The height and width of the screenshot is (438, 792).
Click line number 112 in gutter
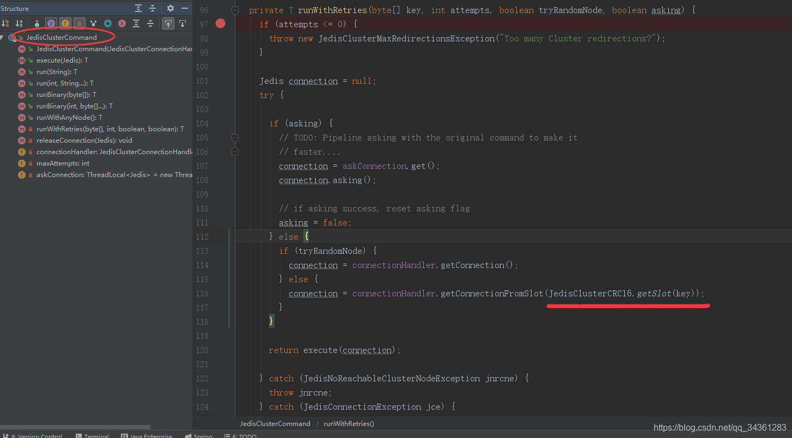click(x=202, y=236)
